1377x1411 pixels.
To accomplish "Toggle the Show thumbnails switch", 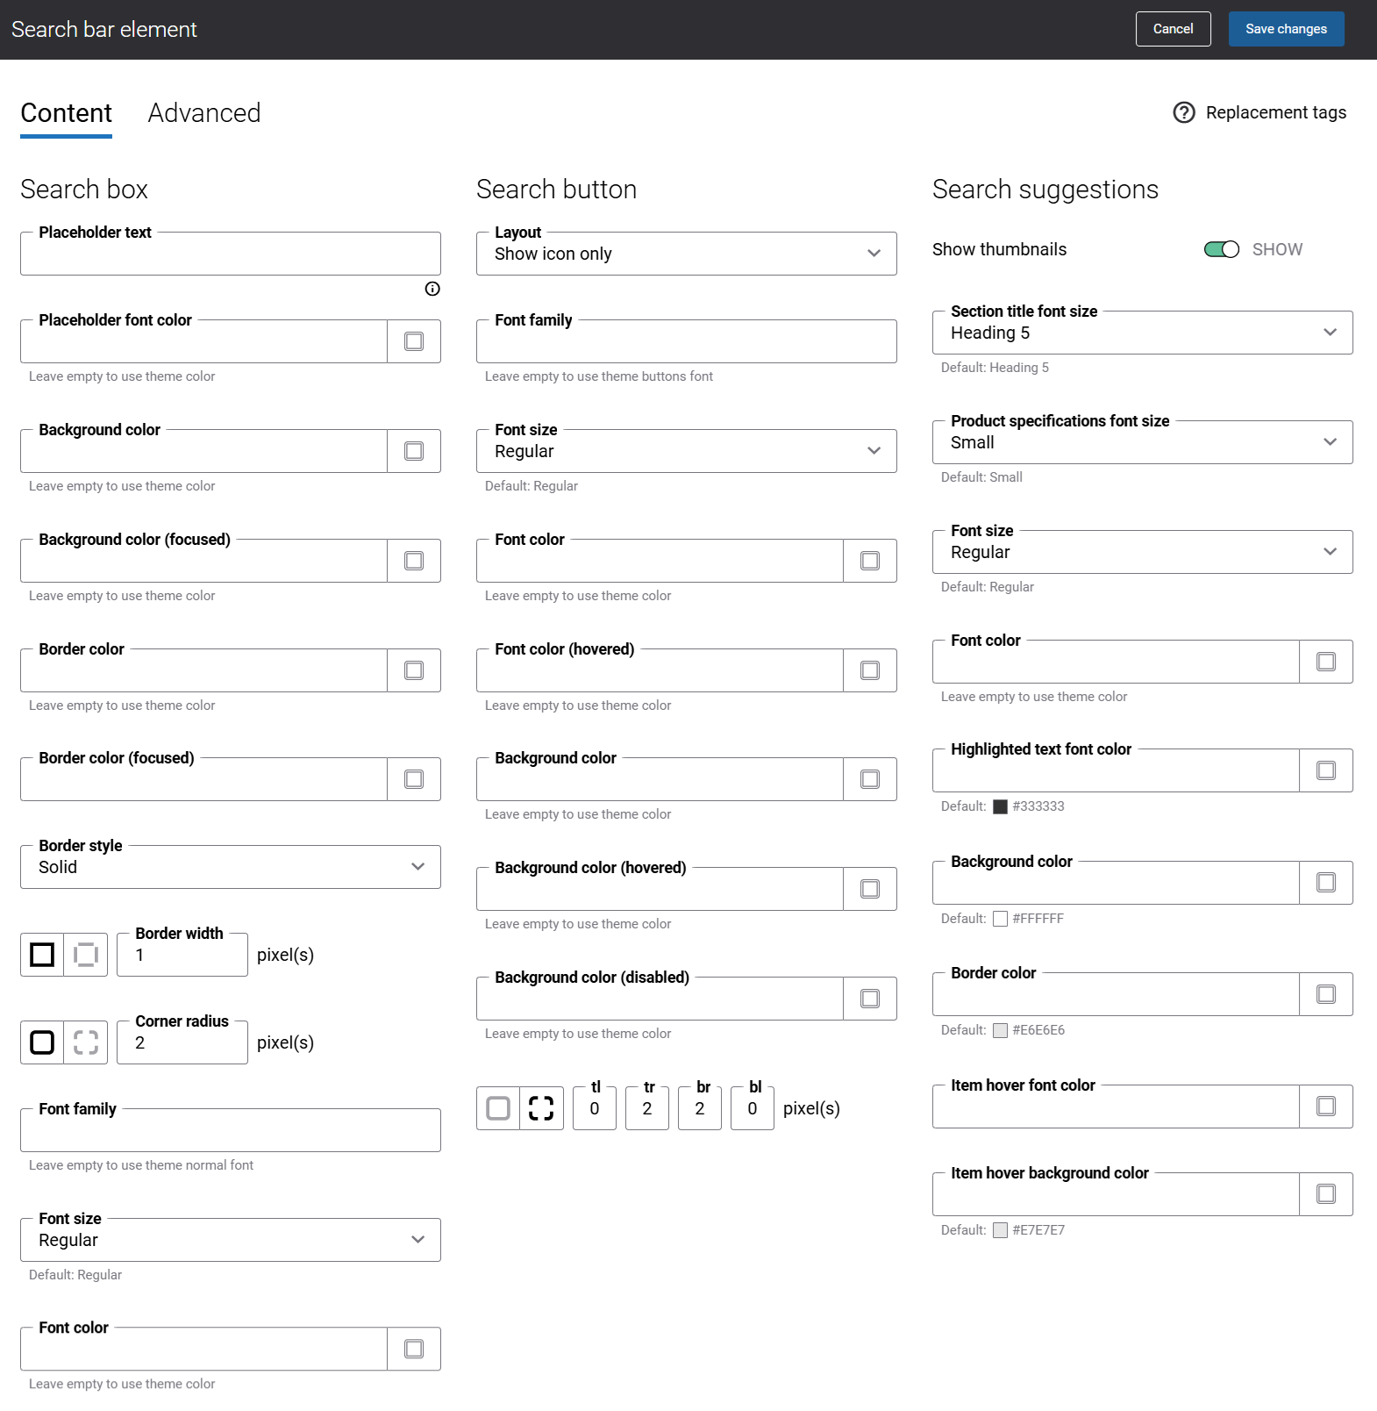I will point(1221,249).
